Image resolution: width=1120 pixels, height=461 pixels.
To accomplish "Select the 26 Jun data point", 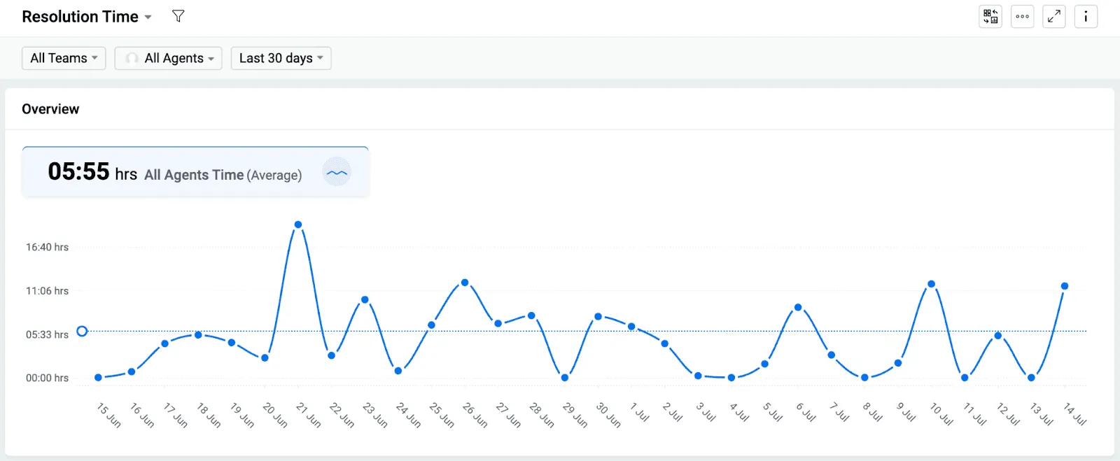I will pos(465,283).
